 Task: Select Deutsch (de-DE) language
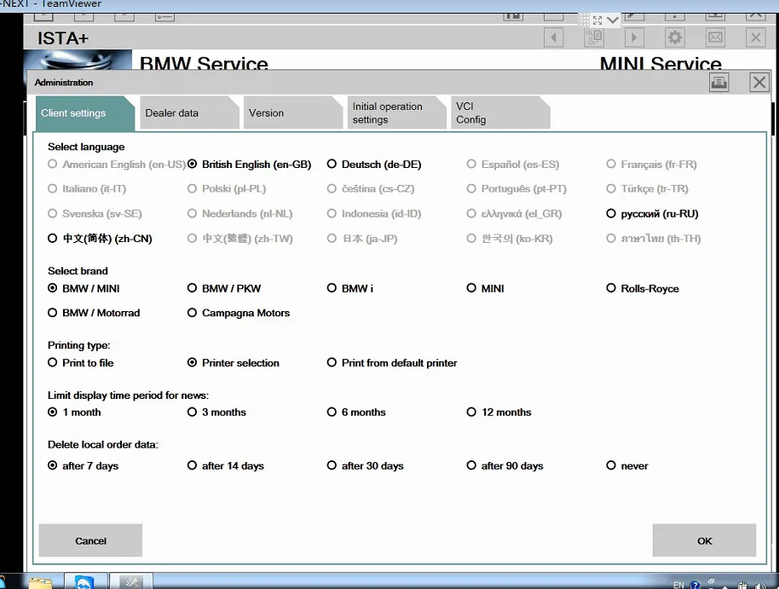[374, 164]
